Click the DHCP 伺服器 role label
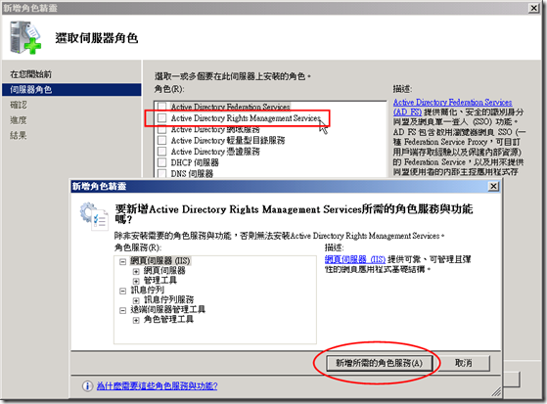Screen dimensions: 547x404 [x=195, y=162]
